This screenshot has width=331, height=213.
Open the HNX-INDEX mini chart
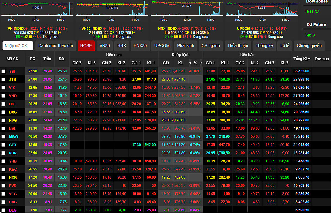pos(187,10)
